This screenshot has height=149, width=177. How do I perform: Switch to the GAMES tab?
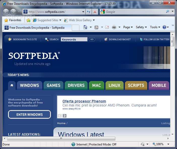54,86
